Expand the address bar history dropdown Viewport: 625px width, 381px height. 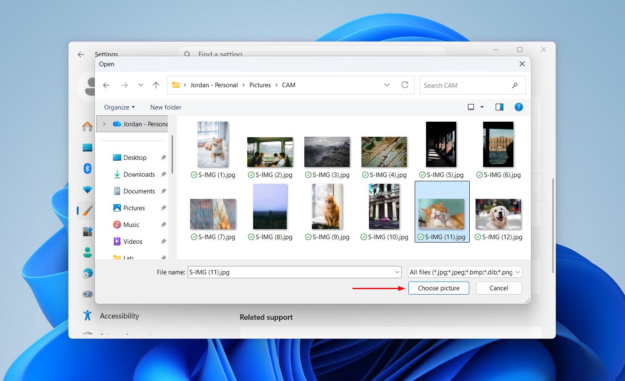(387, 85)
